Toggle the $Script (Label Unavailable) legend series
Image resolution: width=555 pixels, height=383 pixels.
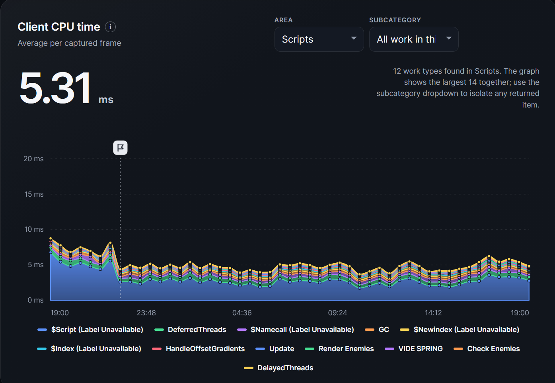pyautogui.click(x=90, y=330)
